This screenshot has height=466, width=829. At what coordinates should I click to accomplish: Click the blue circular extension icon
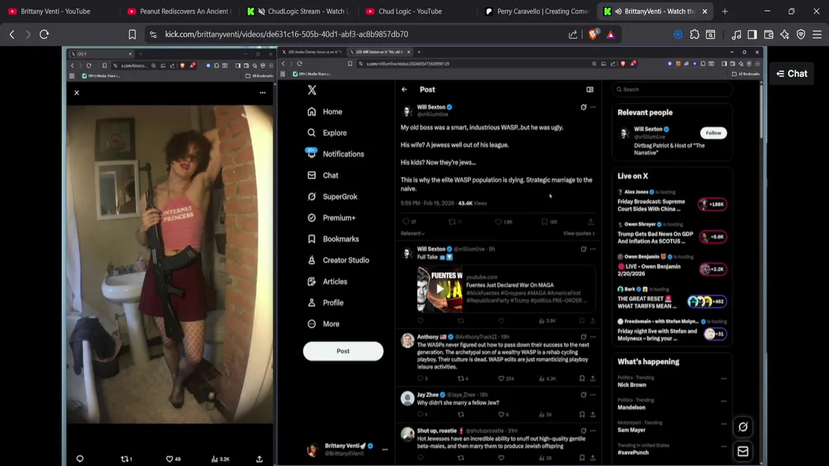point(678,34)
